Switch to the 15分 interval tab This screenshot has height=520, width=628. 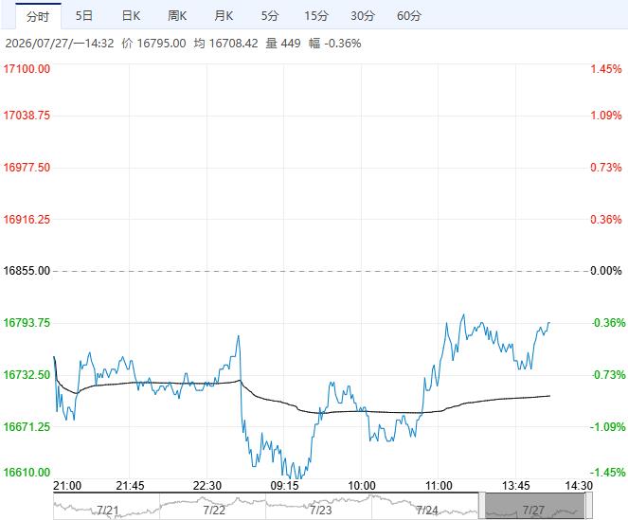pos(316,15)
